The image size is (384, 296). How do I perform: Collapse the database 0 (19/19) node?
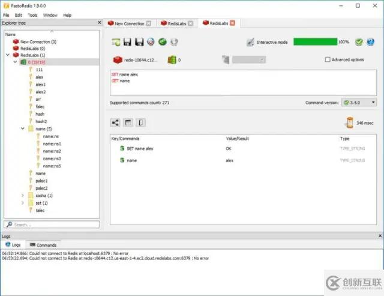coord(15,62)
